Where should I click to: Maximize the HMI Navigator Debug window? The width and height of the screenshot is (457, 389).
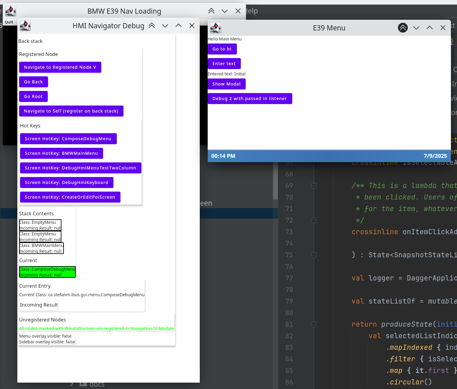(178, 26)
